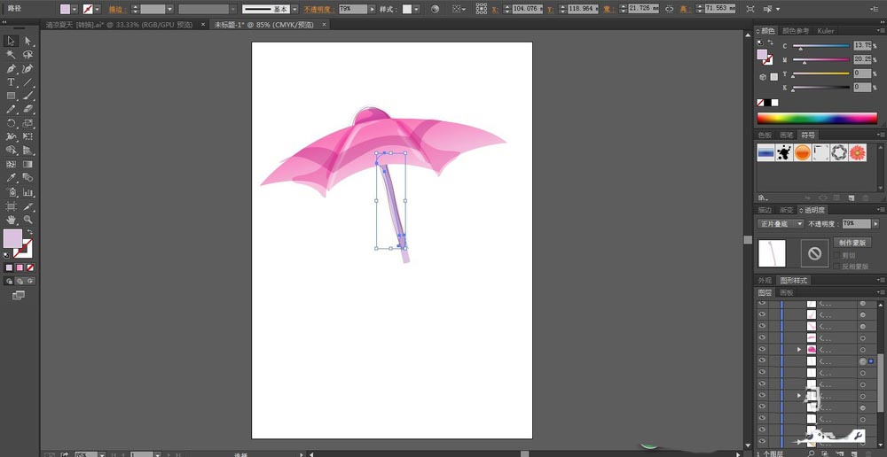This screenshot has height=457, width=887.
Task: Open the 不透明度 link in control bar
Action: point(319,10)
